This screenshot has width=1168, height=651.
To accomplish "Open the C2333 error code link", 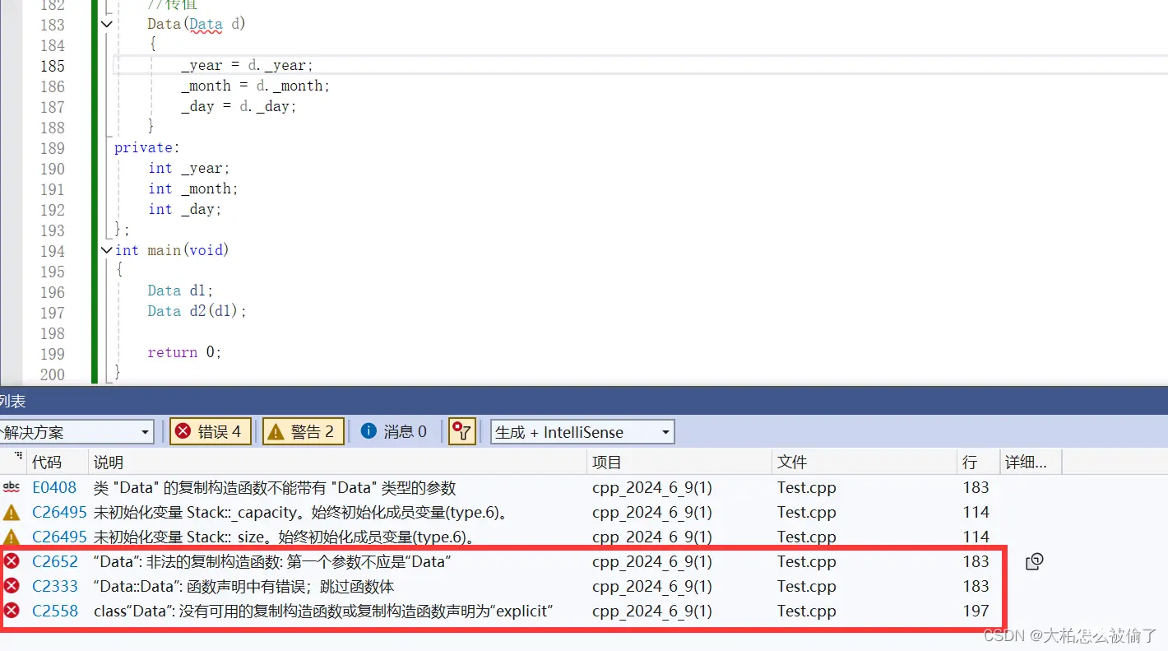I will pos(55,586).
